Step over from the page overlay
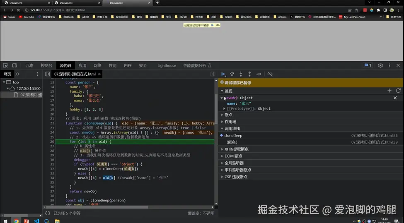Viewport: 404px width, 223px height. click(218, 25)
